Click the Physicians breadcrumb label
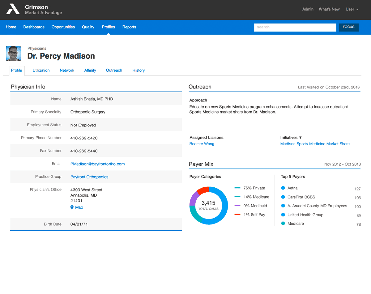 (x=37, y=48)
